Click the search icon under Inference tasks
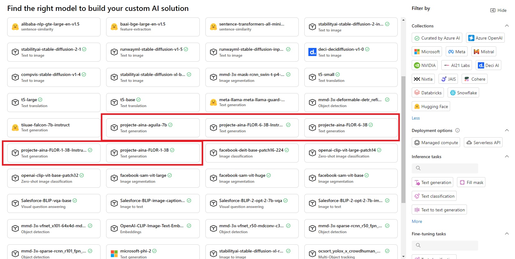The width and height of the screenshot is (515, 259). pos(418,168)
